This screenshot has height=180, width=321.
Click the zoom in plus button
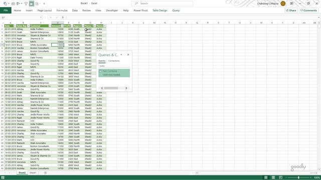[311, 177]
